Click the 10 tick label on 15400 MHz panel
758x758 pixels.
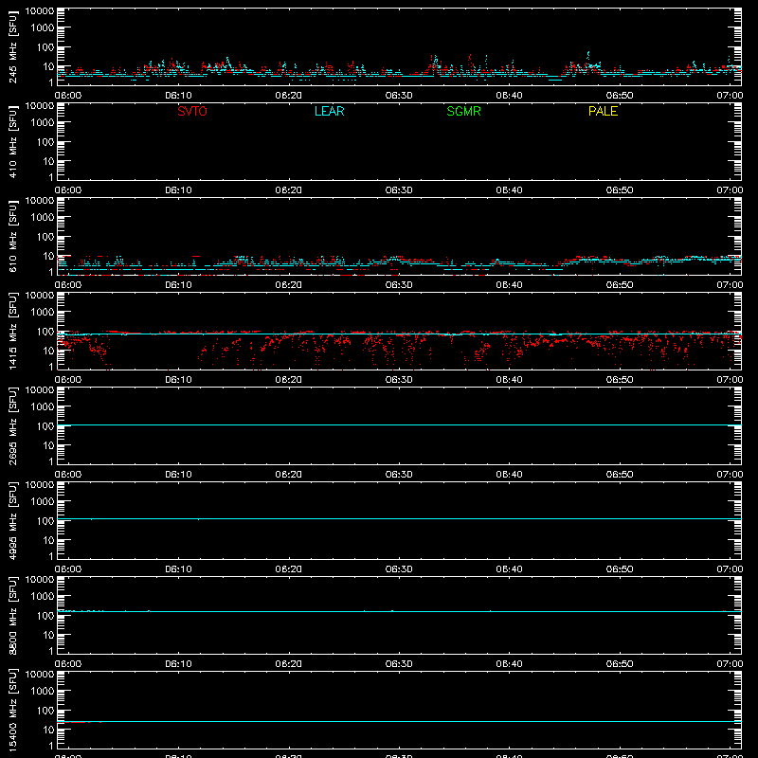point(48,730)
